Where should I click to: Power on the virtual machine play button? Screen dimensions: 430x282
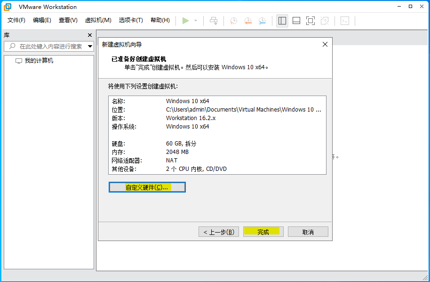[186, 21]
